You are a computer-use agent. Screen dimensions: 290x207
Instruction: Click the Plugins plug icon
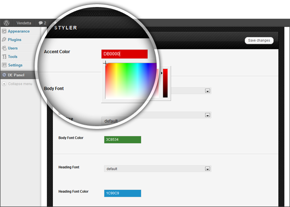pyautogui.click(x=4, y=40)
